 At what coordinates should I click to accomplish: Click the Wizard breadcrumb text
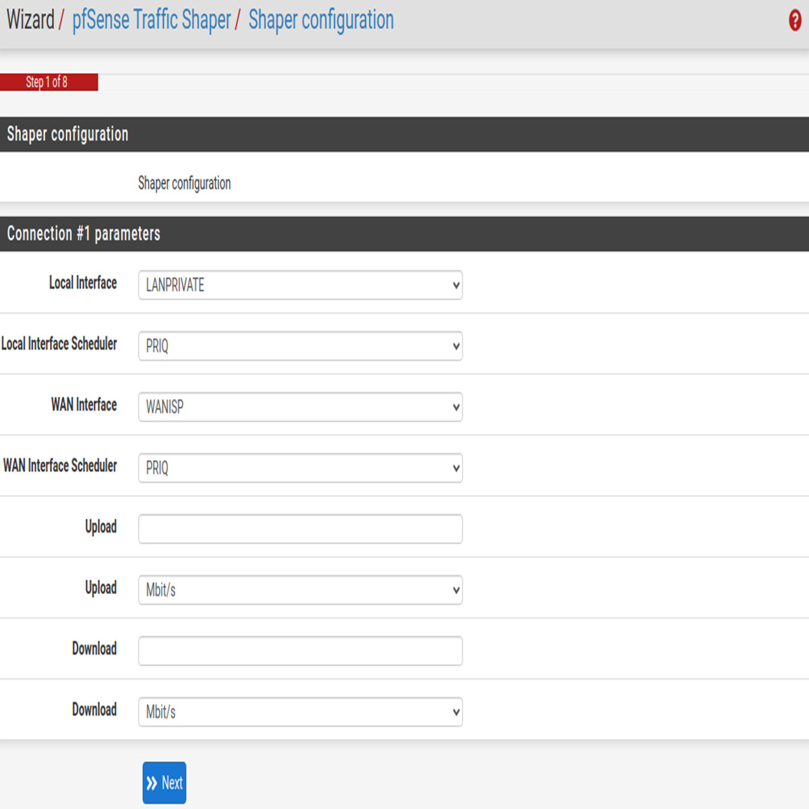[x=30, y=20]
